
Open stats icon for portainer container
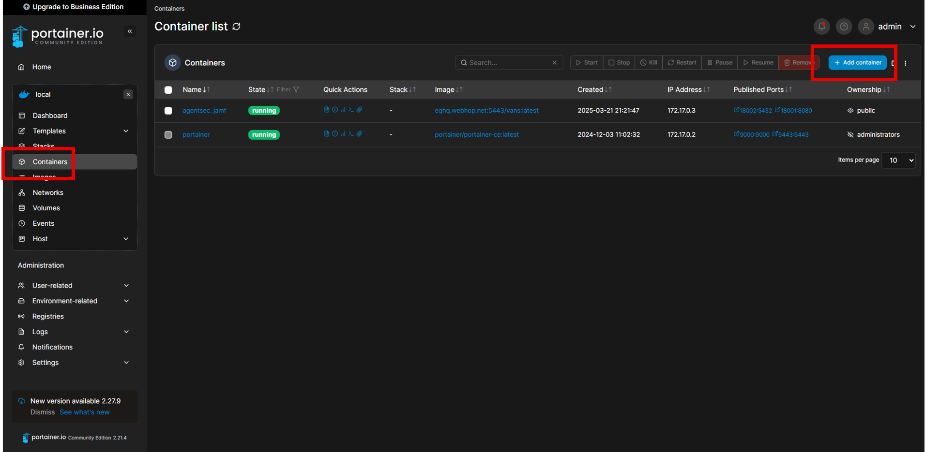pyautogui.click(x=343, y=134)
